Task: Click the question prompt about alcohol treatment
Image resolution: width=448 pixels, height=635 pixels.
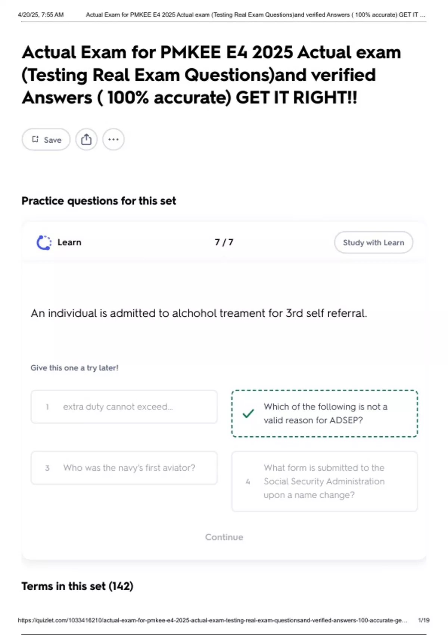Action: 199,313
